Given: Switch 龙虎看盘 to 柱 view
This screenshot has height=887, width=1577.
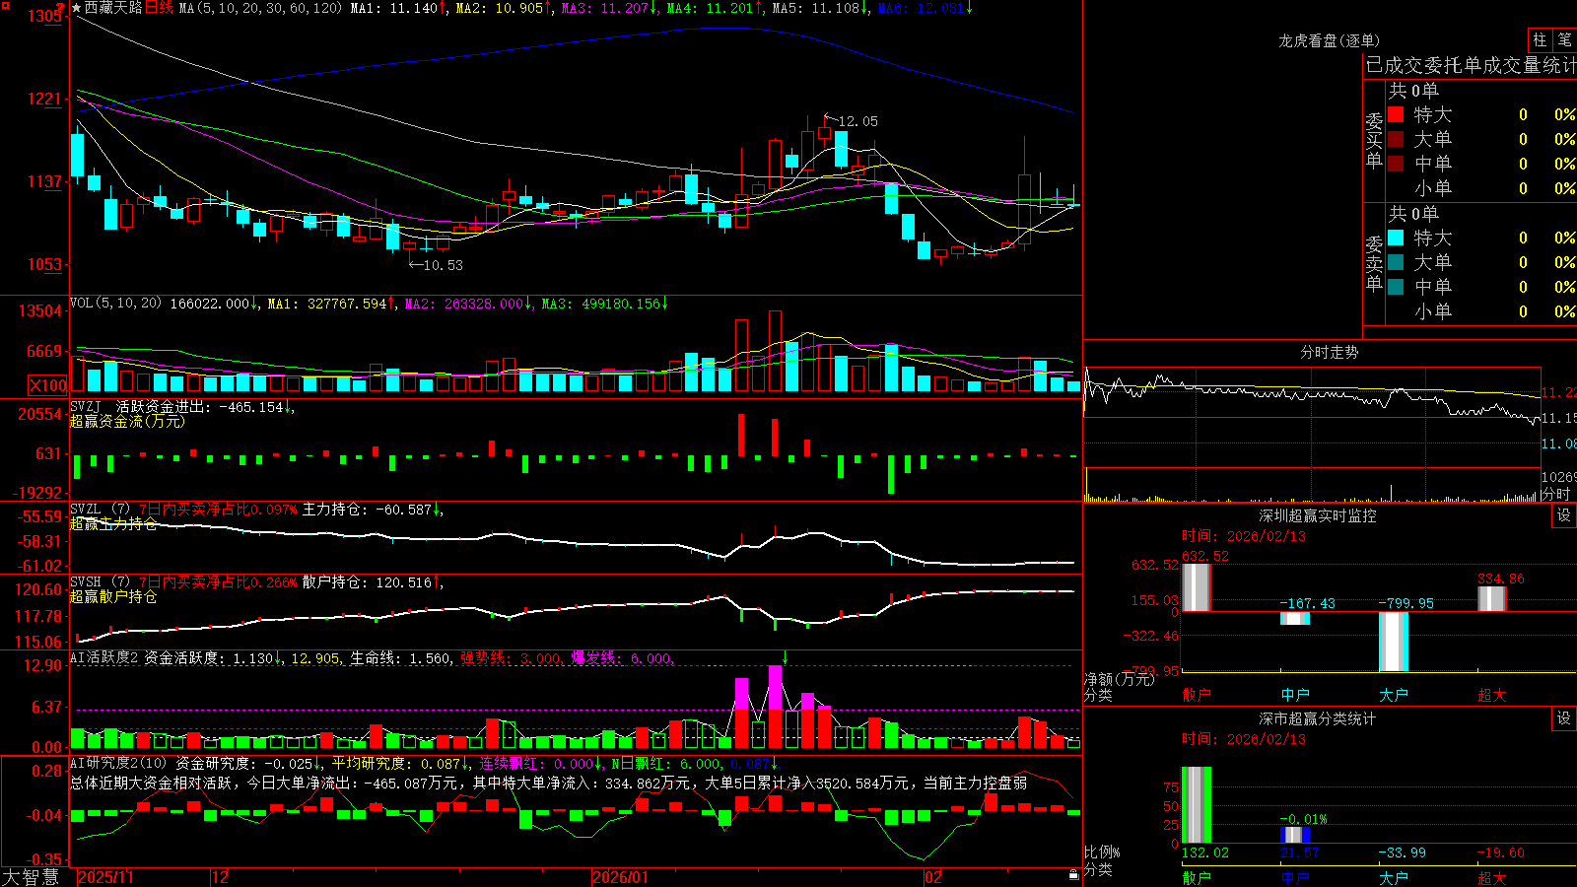Looking at the screenshot, I should (1540, 39).
